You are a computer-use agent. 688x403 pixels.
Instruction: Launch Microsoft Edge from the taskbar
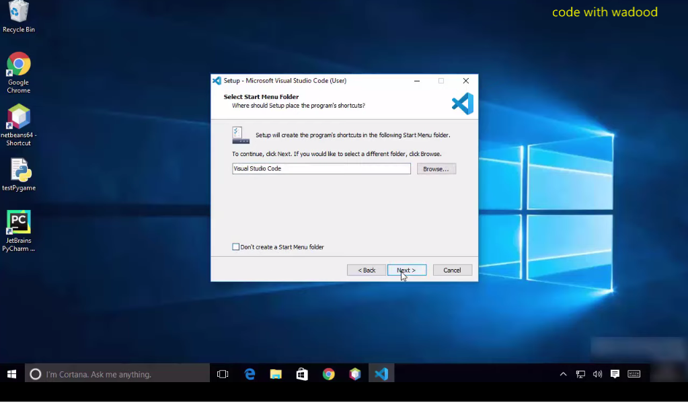point(250,374)
